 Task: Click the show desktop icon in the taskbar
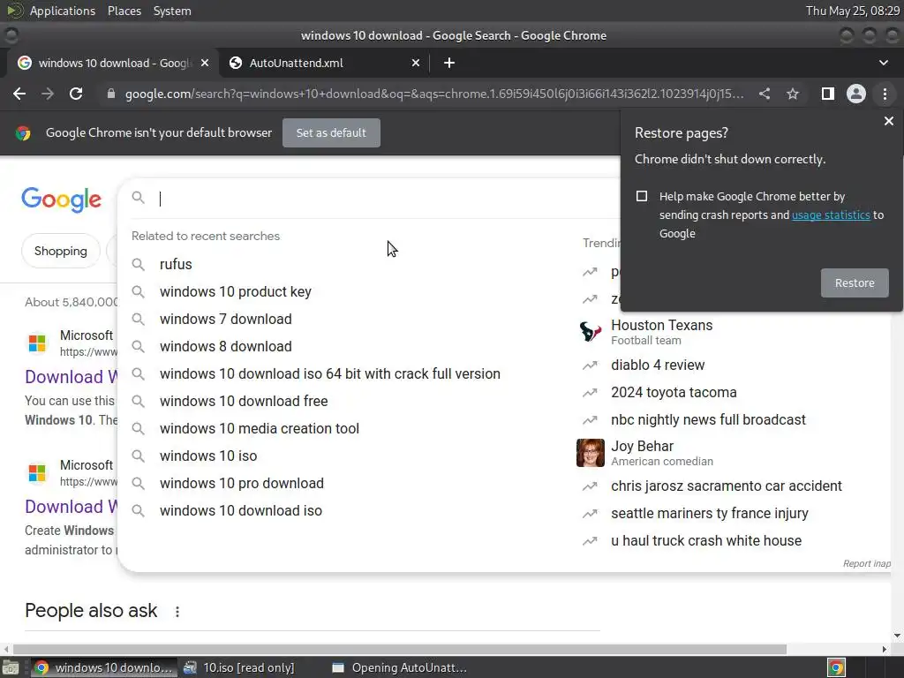(11, 667)
